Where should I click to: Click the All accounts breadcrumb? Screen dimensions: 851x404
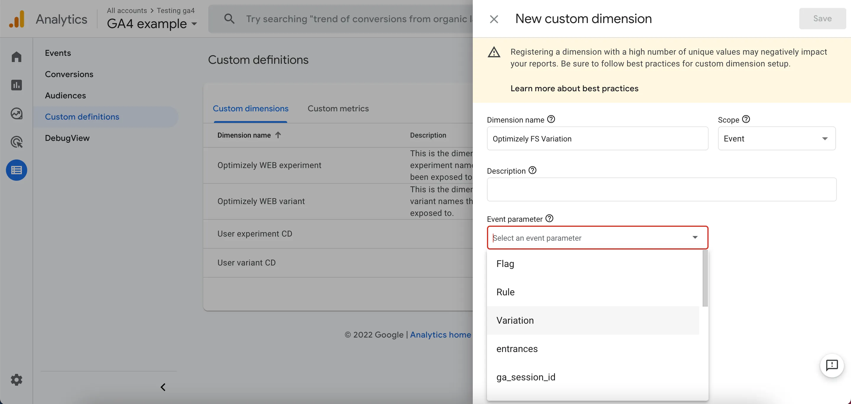pyautogui.click(x=127, y=10)
